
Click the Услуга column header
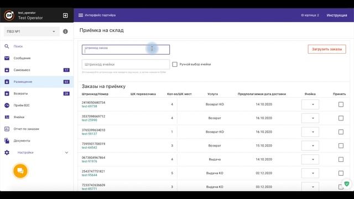[x=212, y=94]
